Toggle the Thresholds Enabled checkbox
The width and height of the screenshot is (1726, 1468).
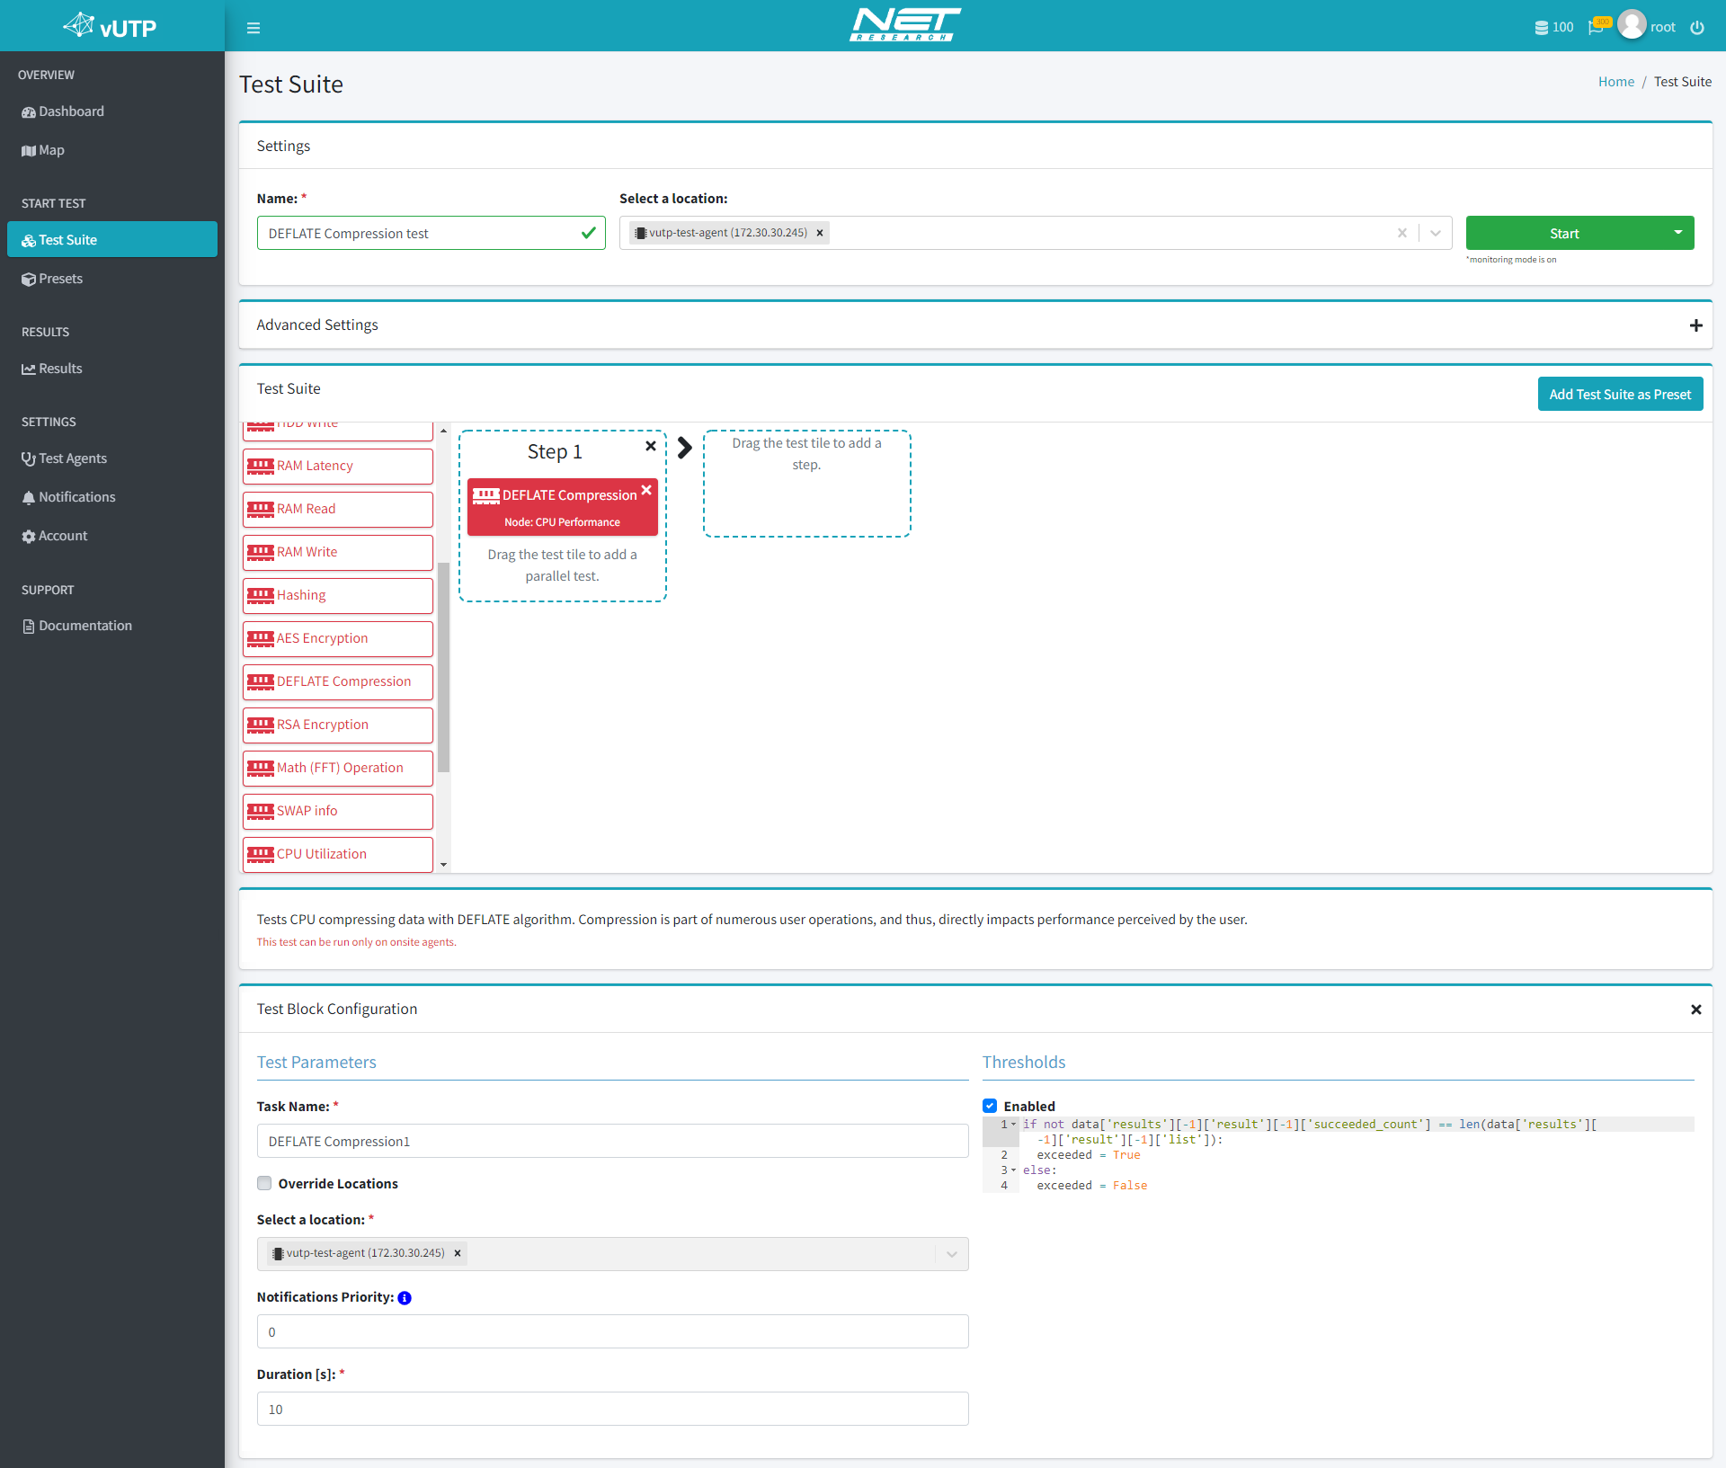pos(990,1106)
